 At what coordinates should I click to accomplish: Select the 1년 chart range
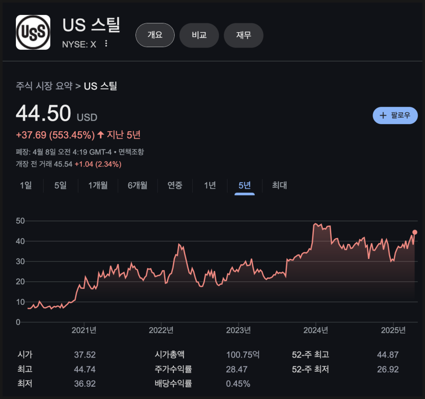210,185
